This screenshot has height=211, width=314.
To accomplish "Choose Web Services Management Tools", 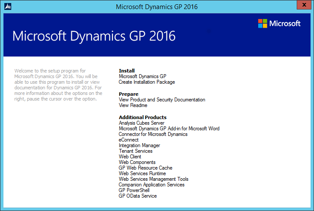I will 154,179.
